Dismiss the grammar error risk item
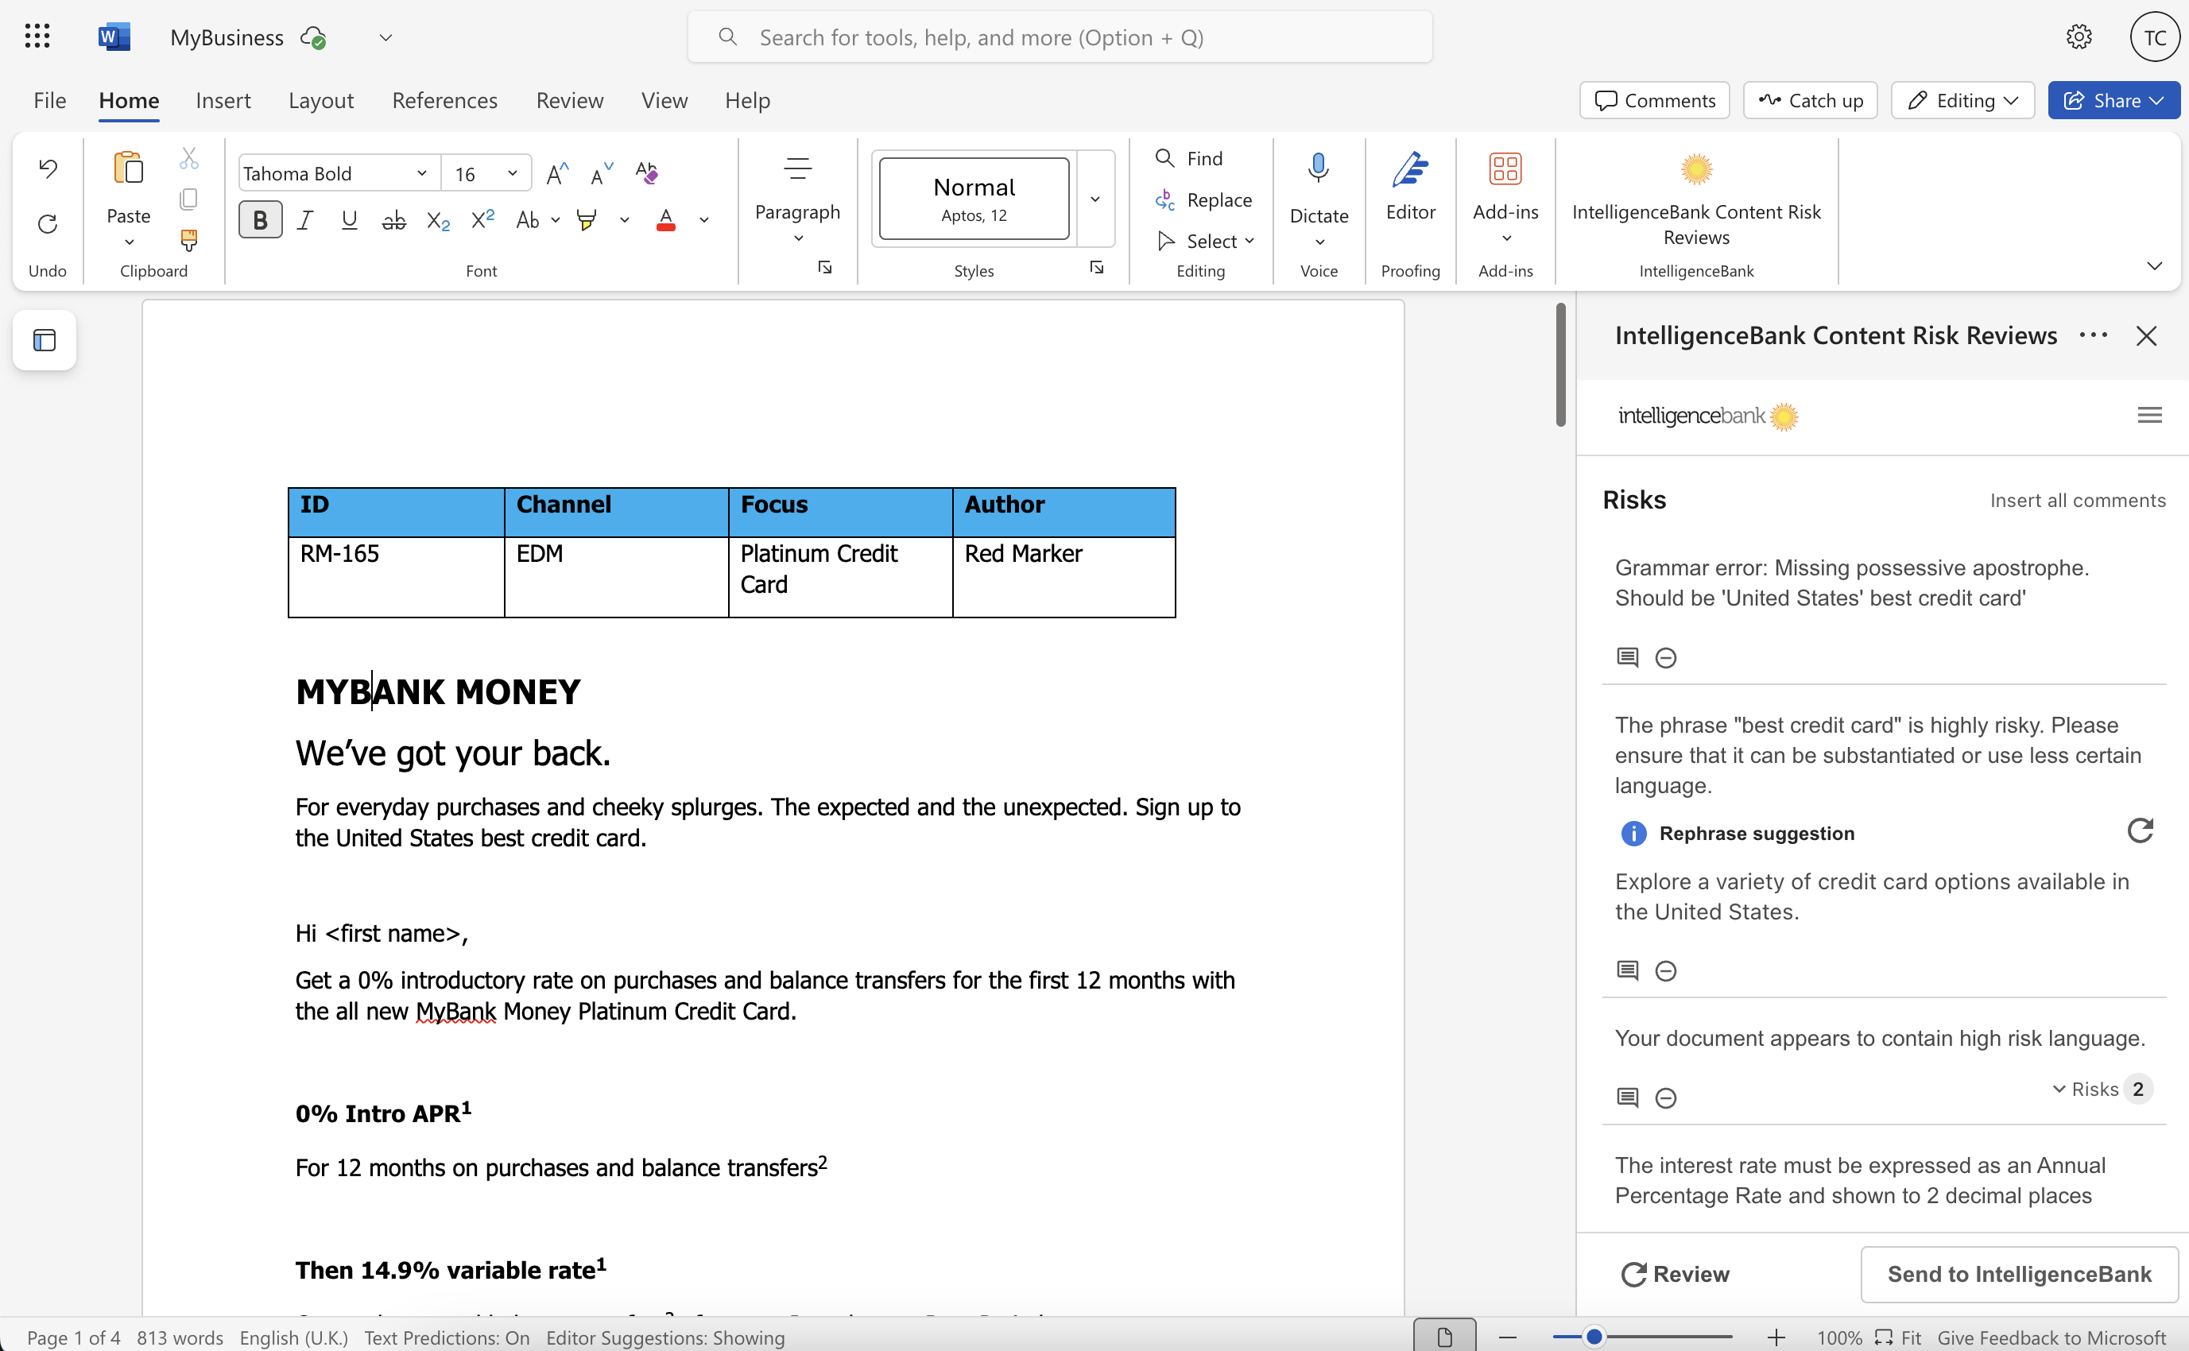Image resolution: width=2189 pixels, height=1351 pixels. point(1665,658)
